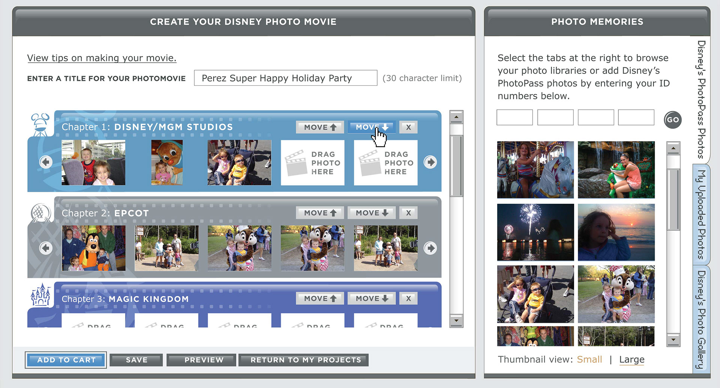
Task: Click Chapter 1 Disney/MGM Studios title
Action: (x=147, y=127)
